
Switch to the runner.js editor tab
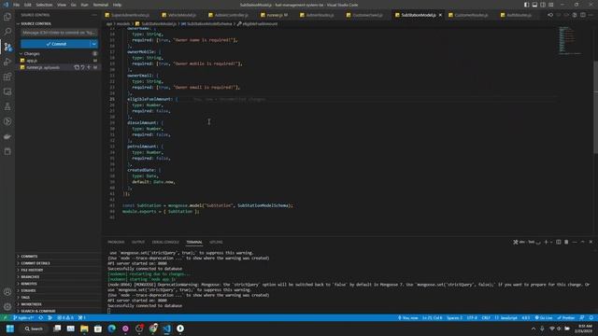click(274, 15)
